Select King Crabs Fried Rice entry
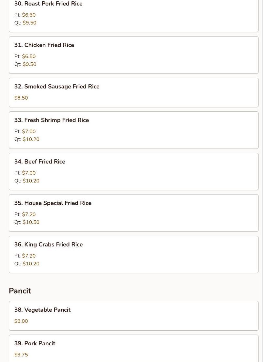Viewport: 269px width, 362px height. tap(134, 254)
